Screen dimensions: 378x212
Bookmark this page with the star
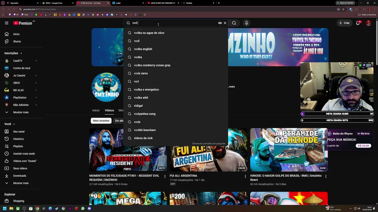tap(343, 9)
